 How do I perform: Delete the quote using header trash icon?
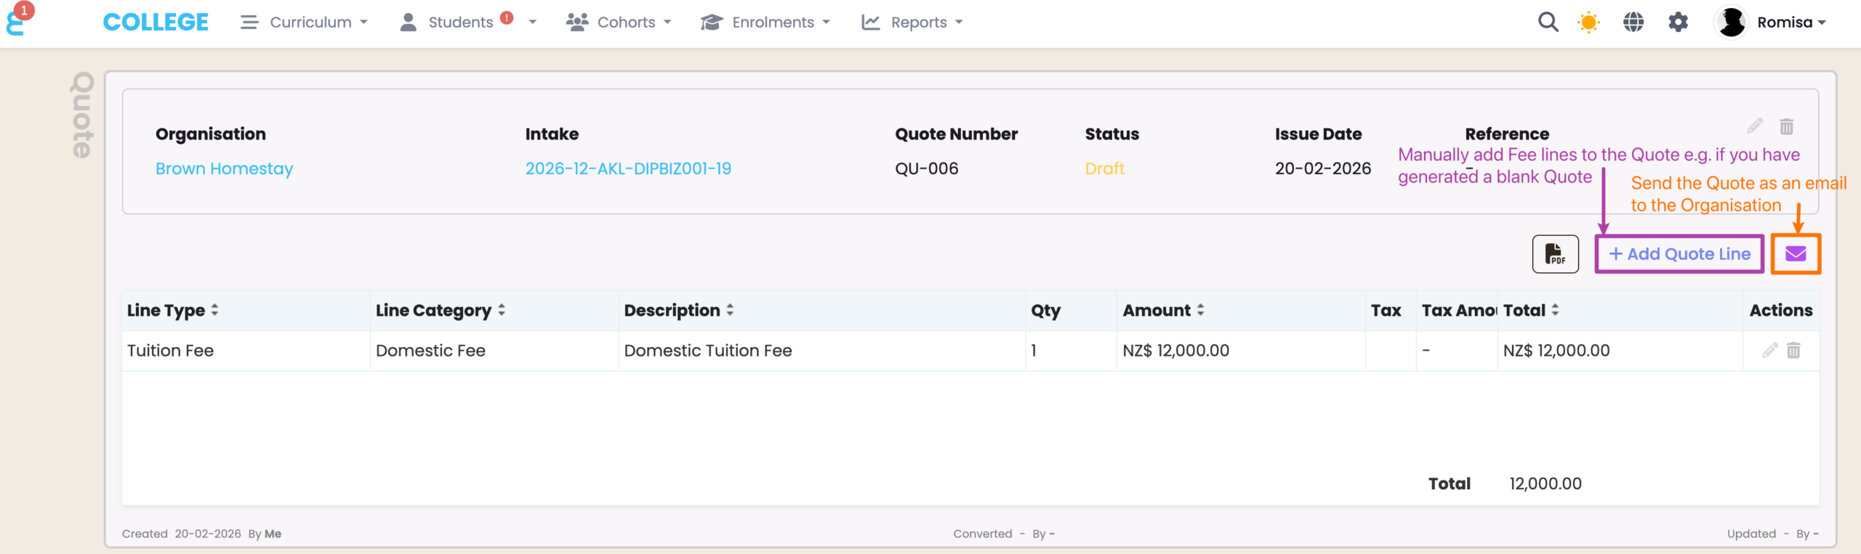coord(1786,126)
